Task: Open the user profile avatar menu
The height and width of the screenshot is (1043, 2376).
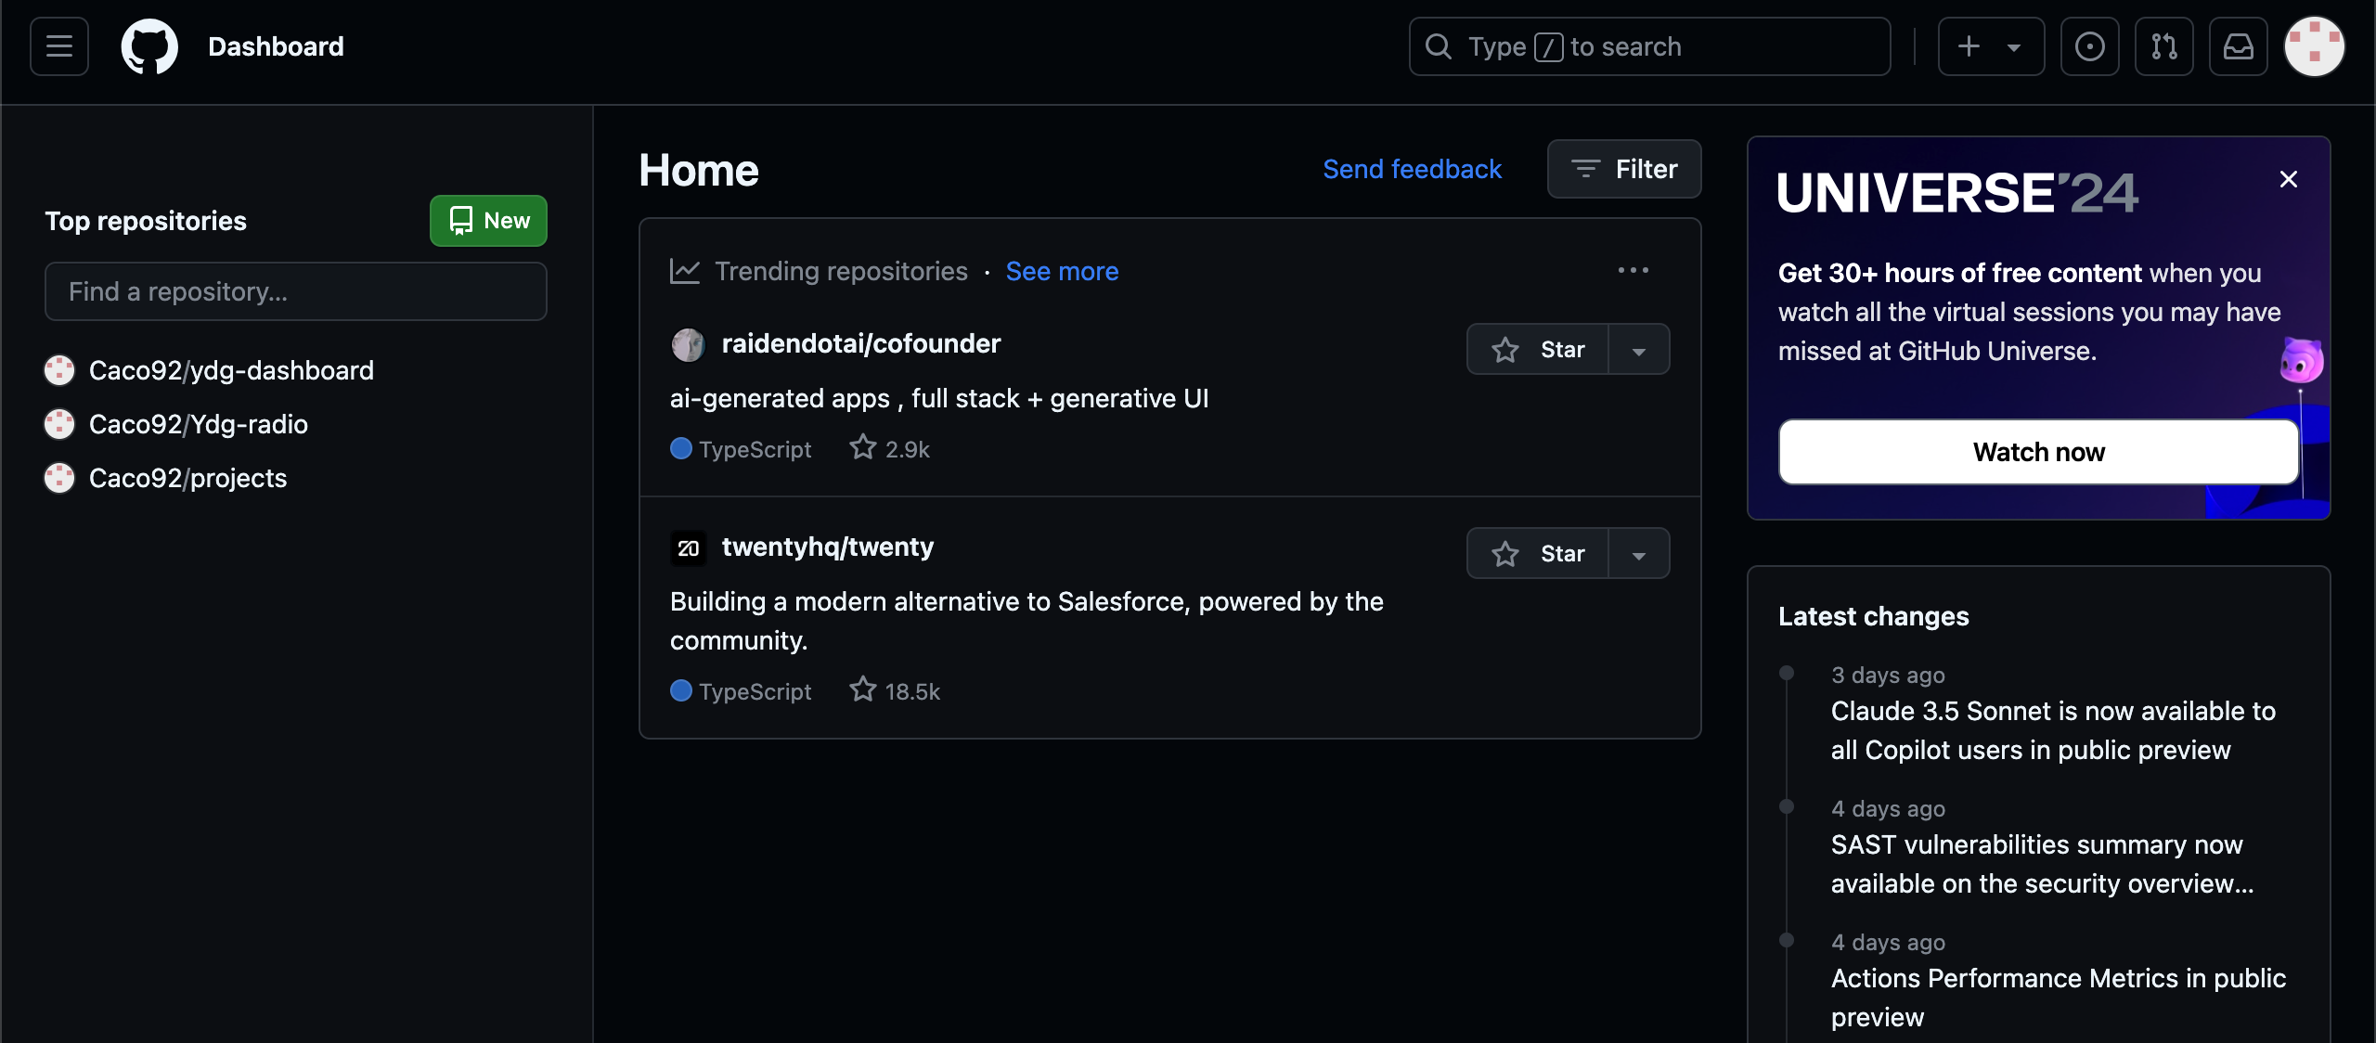Action: pyautogui.click(x=2315, y=46)
